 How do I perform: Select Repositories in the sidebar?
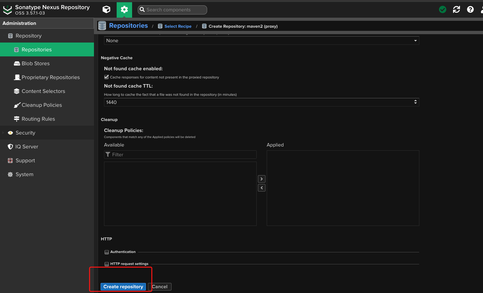coord(47,49)
